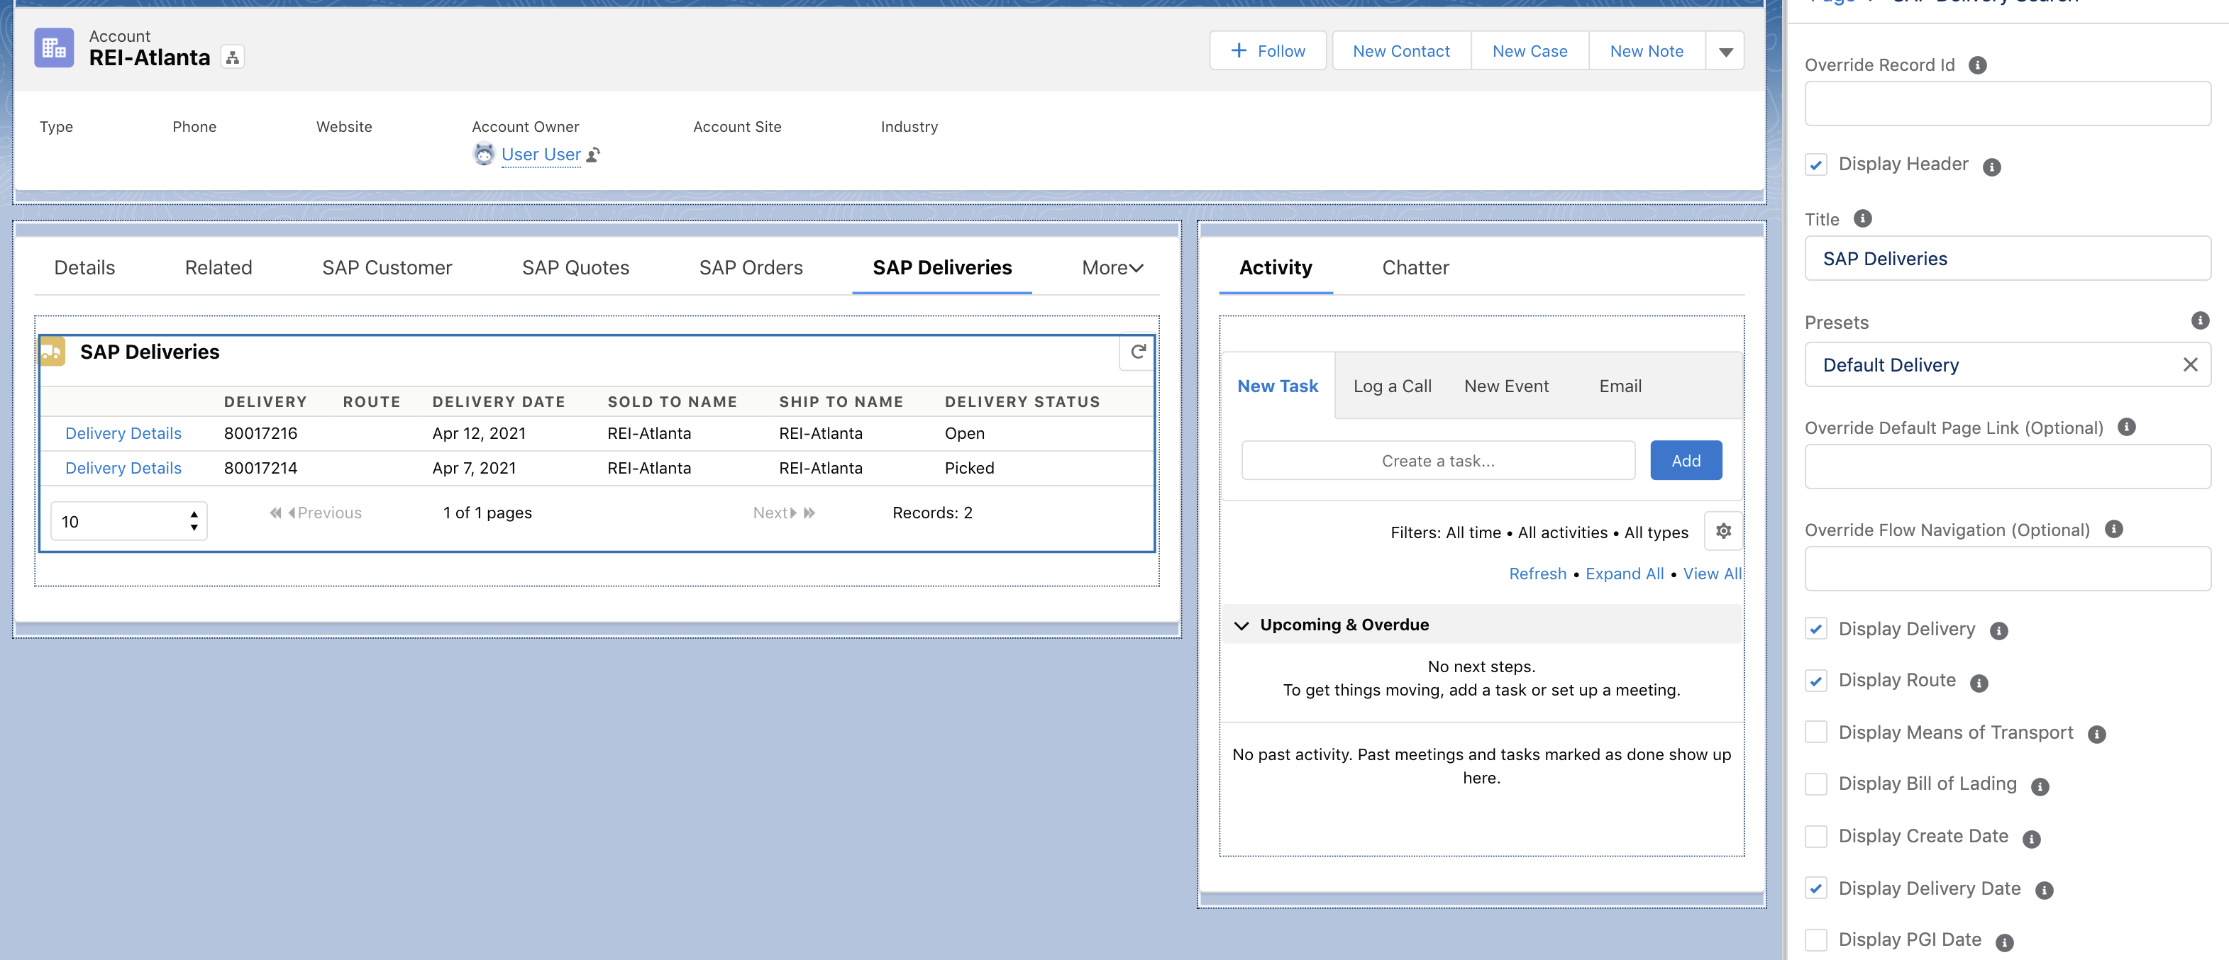Image resolution: width=2229 pixels, height=960 pixels.
Task: Select the Log a Call tab
Action: [x=1393, y=386]
